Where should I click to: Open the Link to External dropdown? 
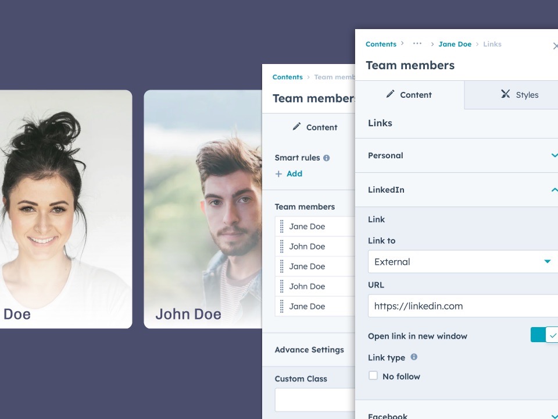pyautogui.click(x=463, y=261)
